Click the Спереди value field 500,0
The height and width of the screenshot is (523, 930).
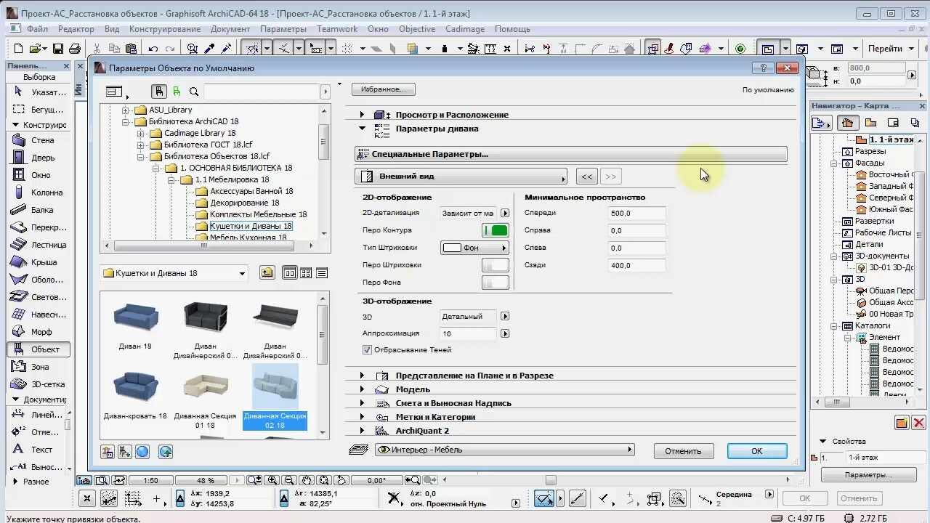coord(636,214)
